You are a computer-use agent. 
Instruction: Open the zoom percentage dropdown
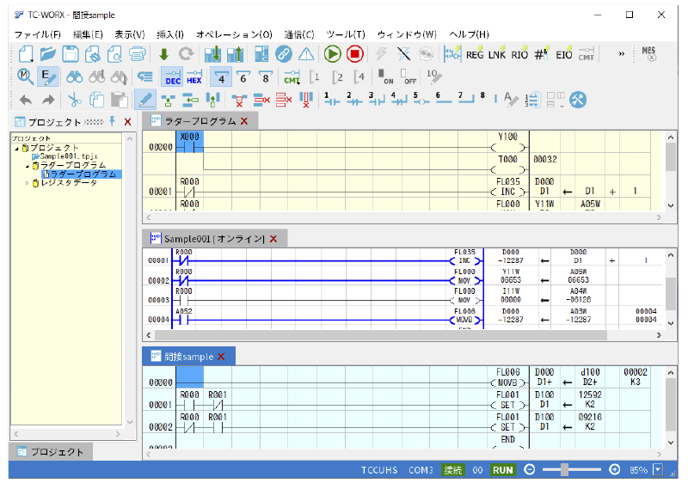click(x=657, y=470)
